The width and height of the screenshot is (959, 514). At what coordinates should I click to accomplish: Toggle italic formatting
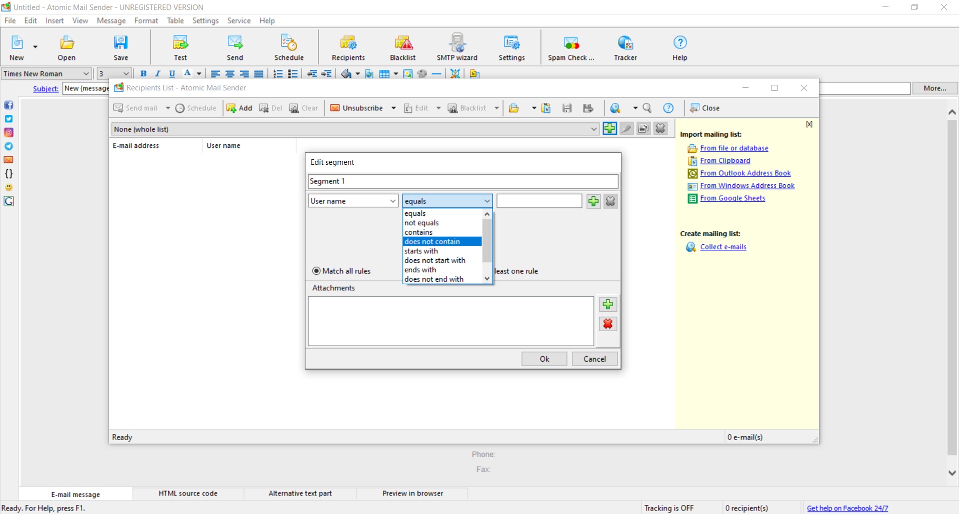click(157, 73)
